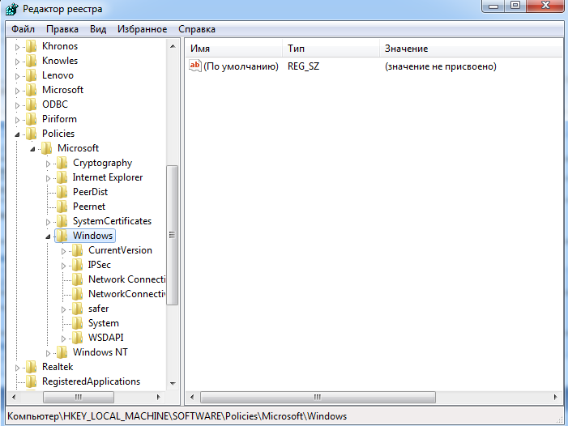Expand the Knowles key
The image size is (568, 426).
(17, 62)
